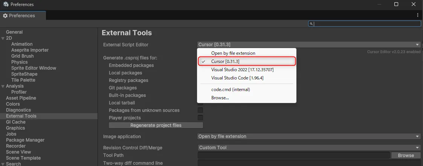Click the Git packages label
The width and height of the screenshot is (423, 166).
[x=123, y=88]
